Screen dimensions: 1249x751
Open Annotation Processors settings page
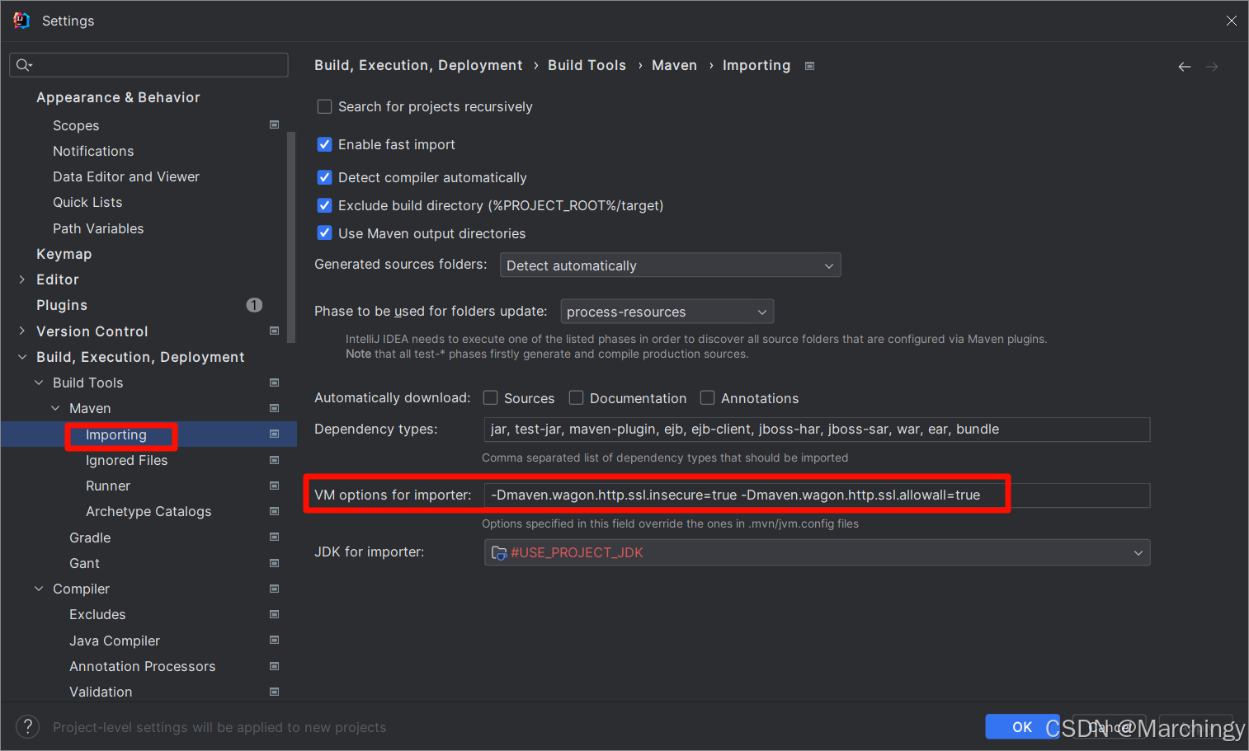(x=142, y=666)
